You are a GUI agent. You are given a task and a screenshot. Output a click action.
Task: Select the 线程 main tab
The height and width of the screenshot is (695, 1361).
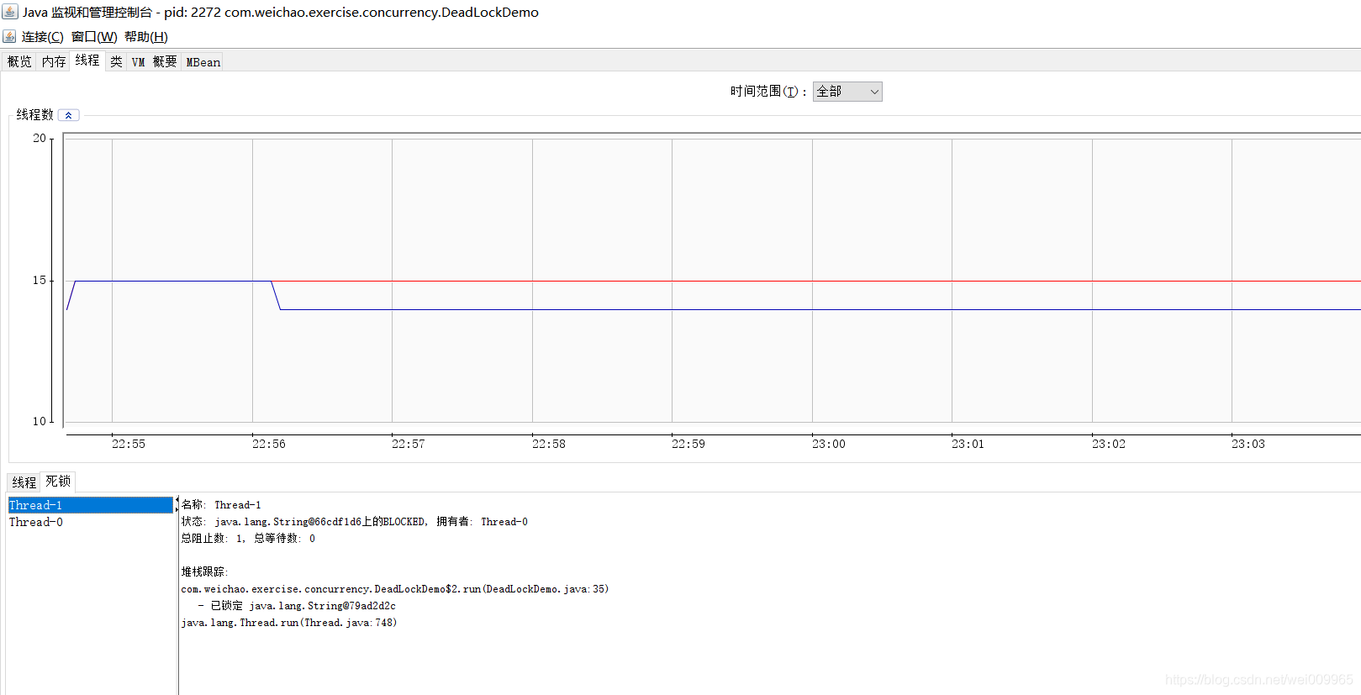coord(87,61)
